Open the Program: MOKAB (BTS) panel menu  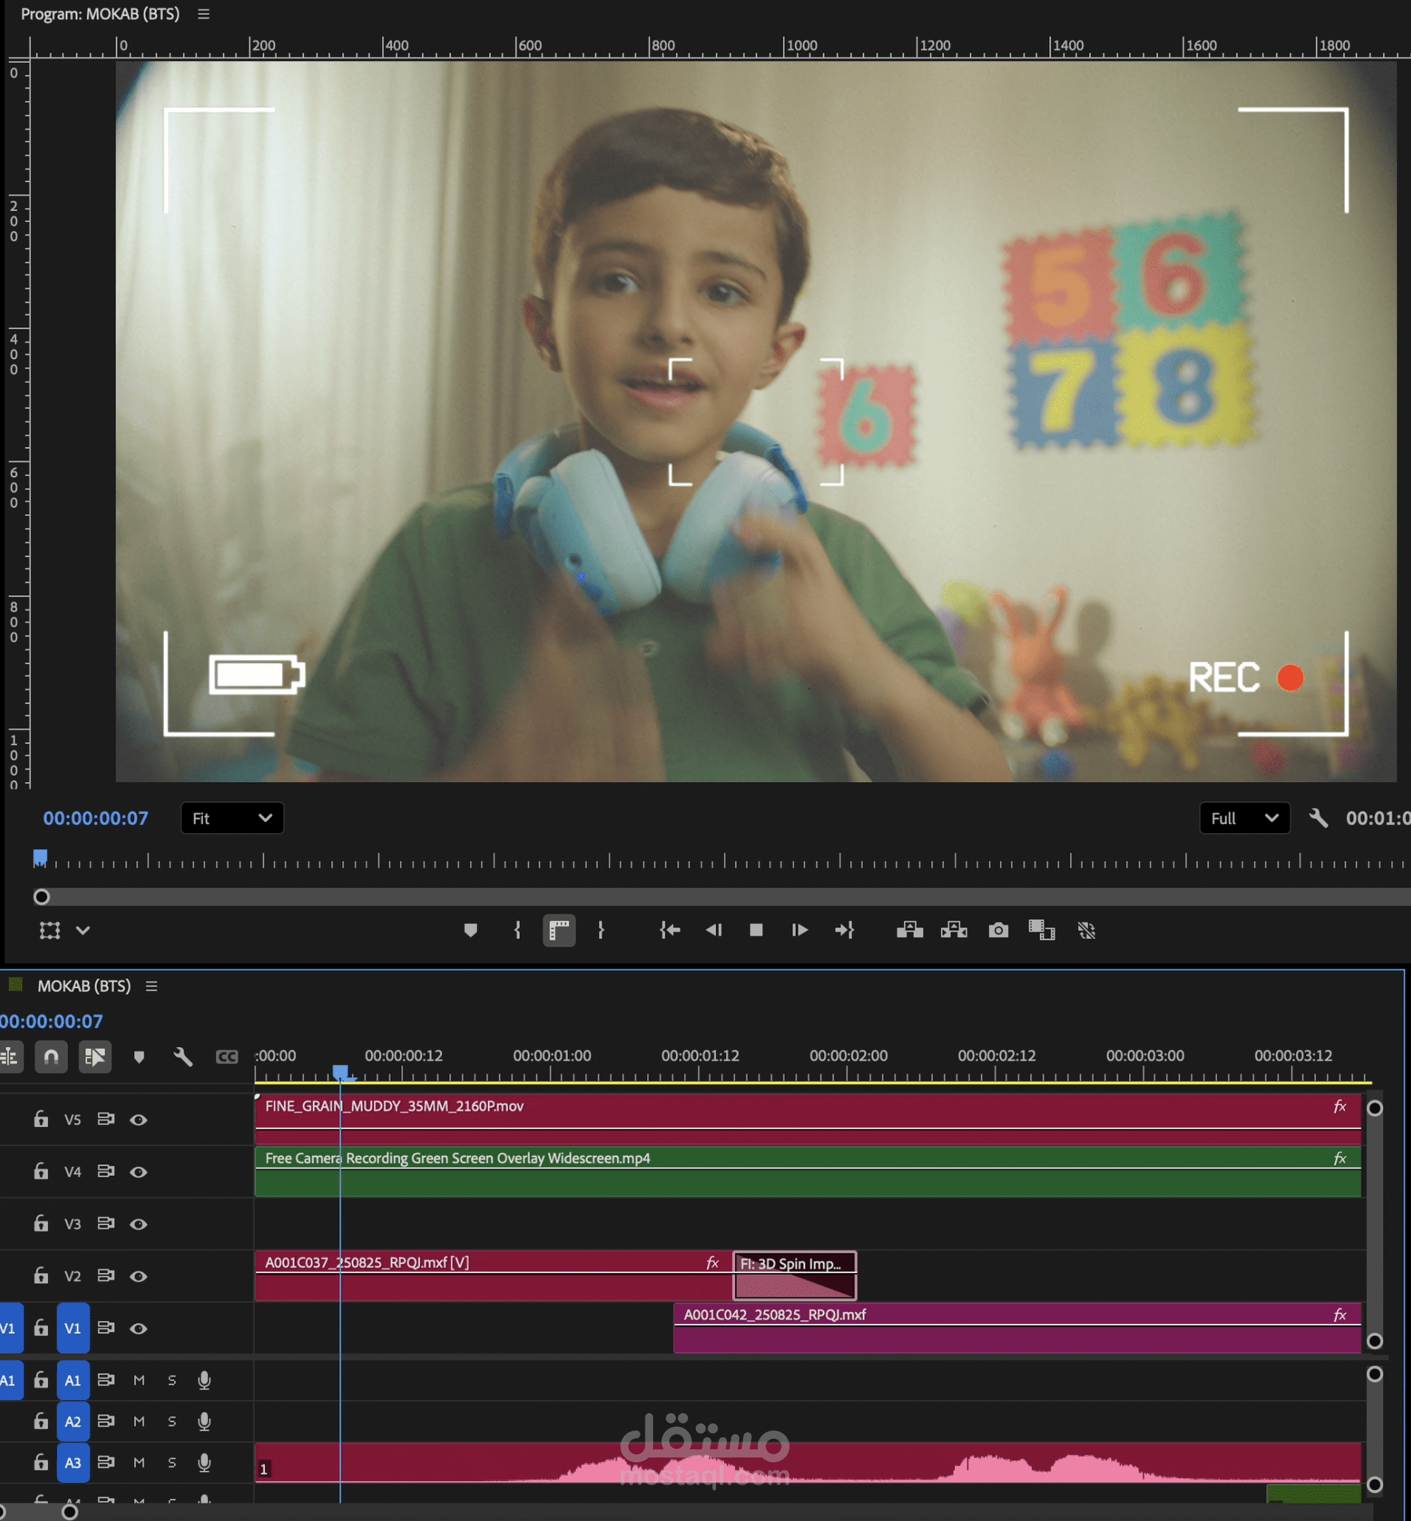tap(202, 14)
